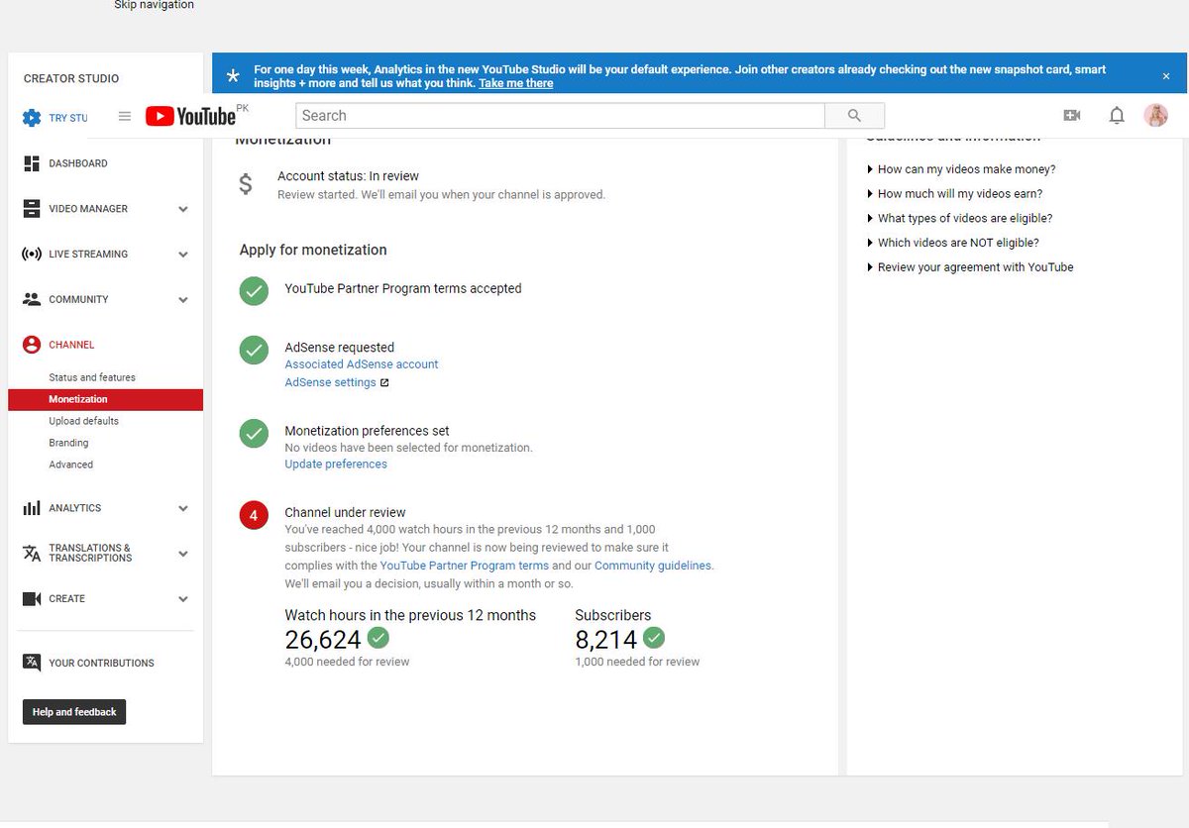Image resolution: width=1189 pixels, height=828 pixels.
Task: Click the Analytics bar chart icon
Action: pos(32,508)
